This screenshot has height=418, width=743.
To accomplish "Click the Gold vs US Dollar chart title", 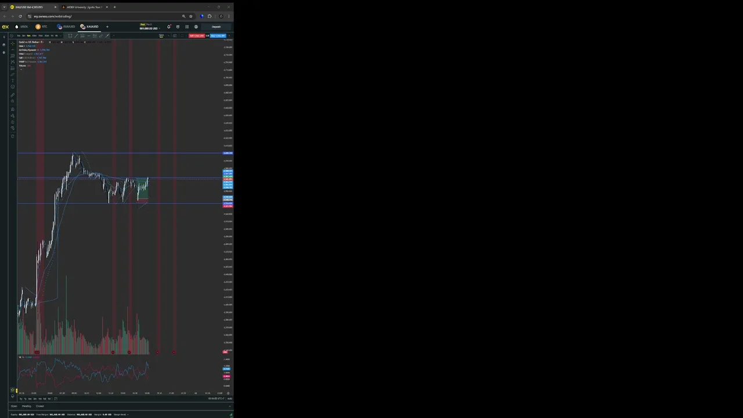I will [31, 42].
